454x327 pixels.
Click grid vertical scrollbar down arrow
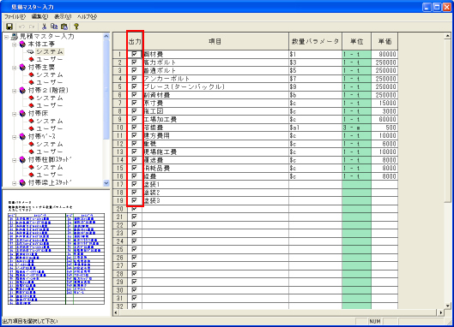click(448, 306)
